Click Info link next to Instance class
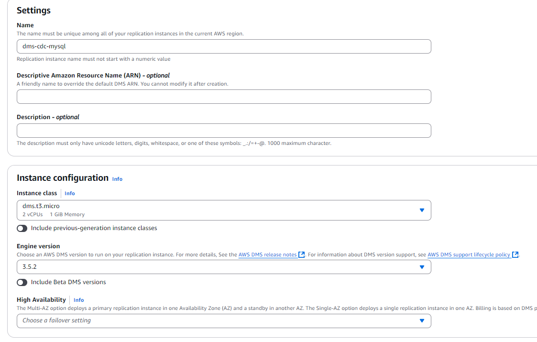This screenshot has width=537, height=342. 70,193
